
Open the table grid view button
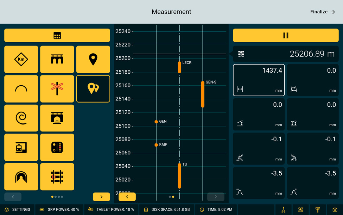57,35
